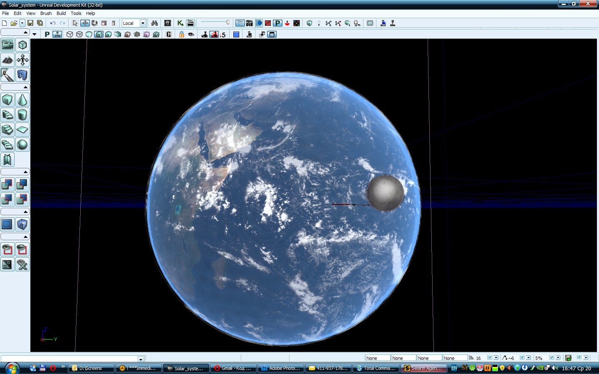Create a Cylinder builder brush

[22, 115]
